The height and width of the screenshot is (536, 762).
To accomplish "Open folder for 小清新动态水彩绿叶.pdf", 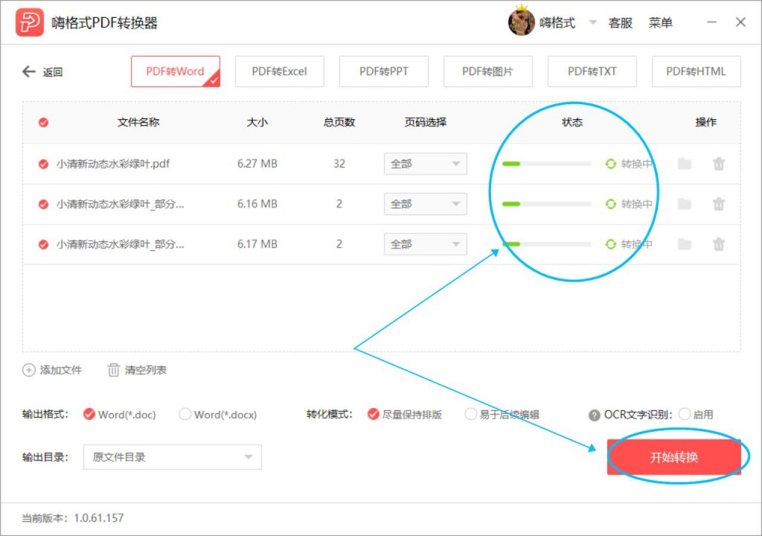I will click(x=685, y=164).
